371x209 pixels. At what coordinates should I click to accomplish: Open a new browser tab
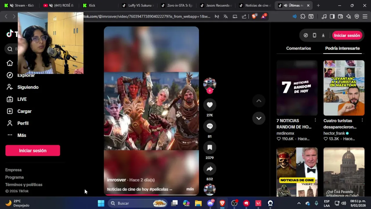(x=318, y=5)
